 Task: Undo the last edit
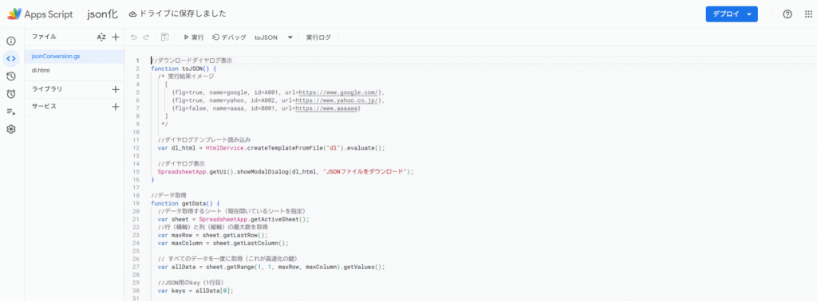coord(134,37)
